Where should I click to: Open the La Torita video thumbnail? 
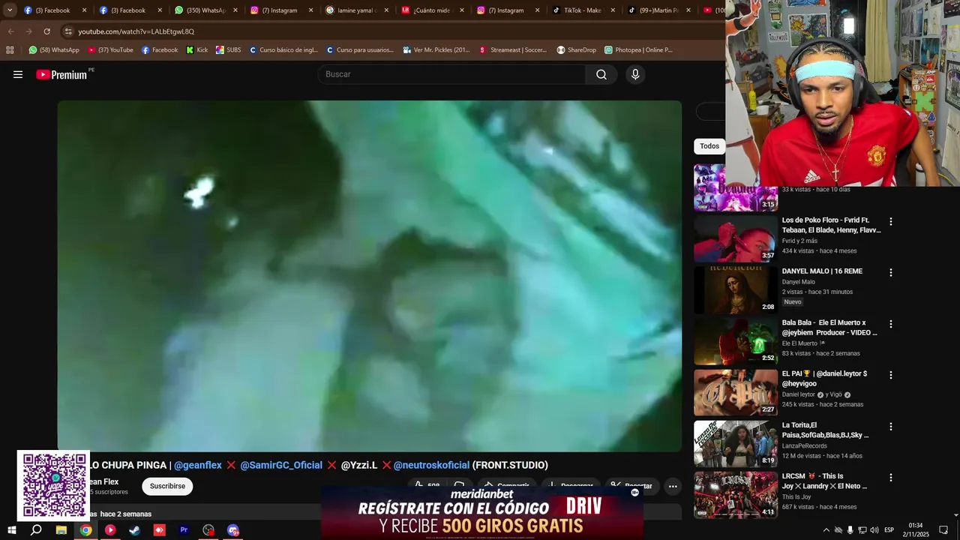[x=736, y=444]
